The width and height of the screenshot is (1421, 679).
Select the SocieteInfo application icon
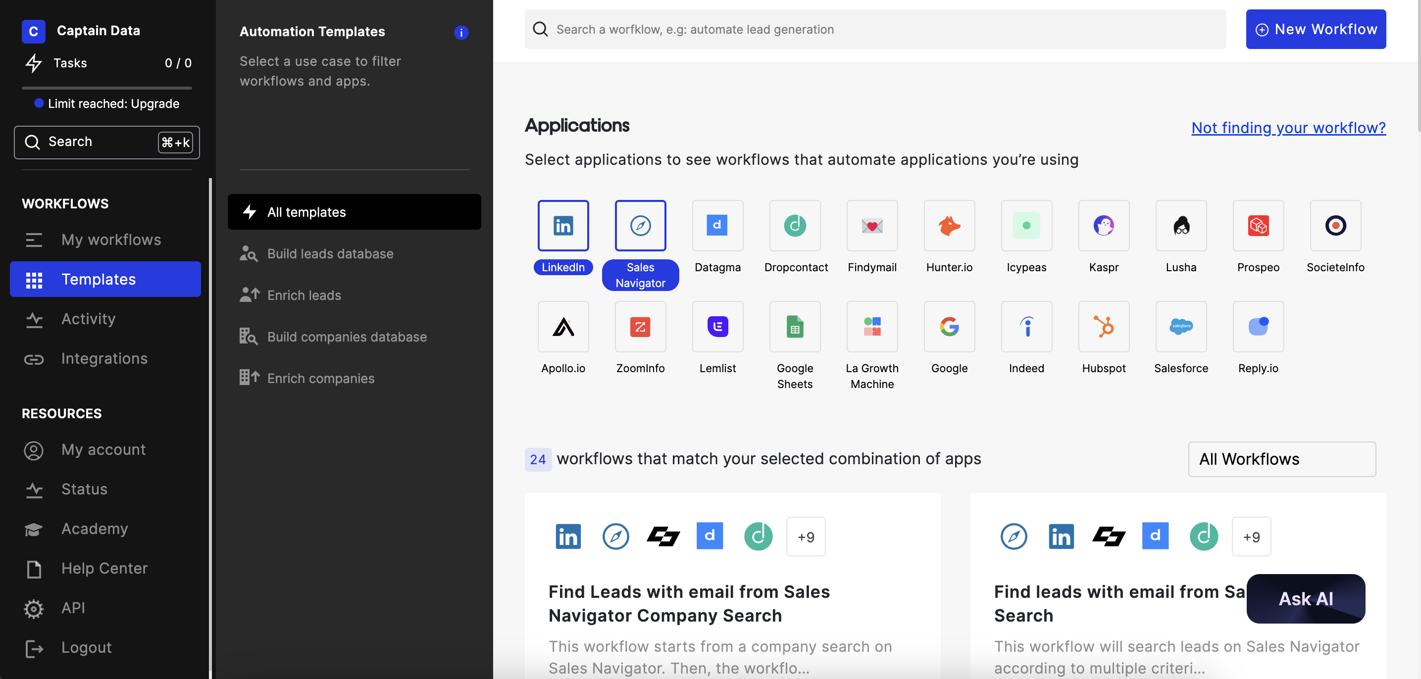(1335, 225)
